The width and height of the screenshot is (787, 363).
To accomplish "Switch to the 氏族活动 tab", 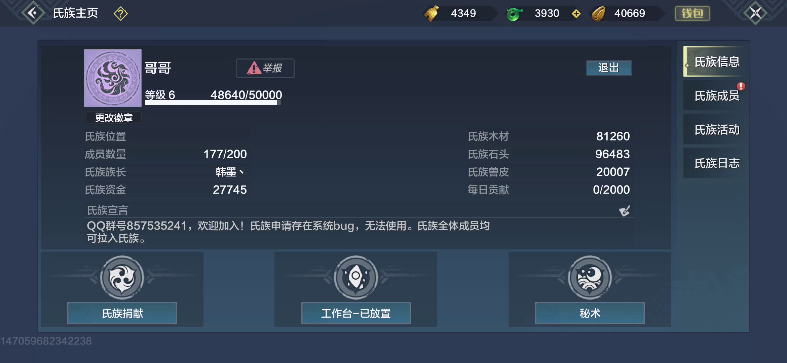I will [716, 130].
